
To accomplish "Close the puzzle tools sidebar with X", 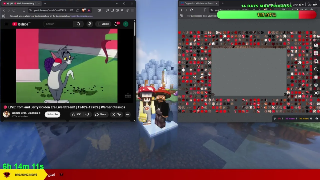I will pos(316,93).
